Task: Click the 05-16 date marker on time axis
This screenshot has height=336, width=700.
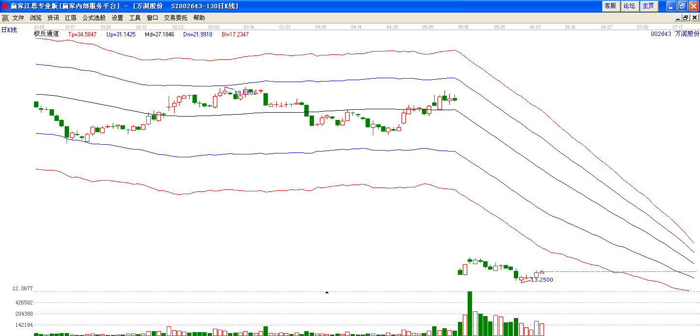Action: (463, 27)
